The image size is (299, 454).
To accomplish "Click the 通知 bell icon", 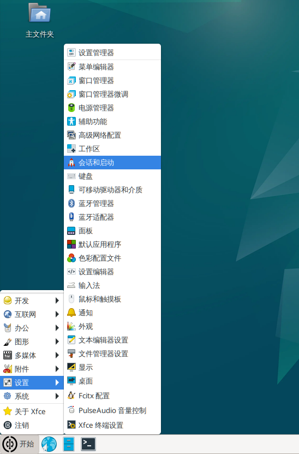I will coord(71,313).
